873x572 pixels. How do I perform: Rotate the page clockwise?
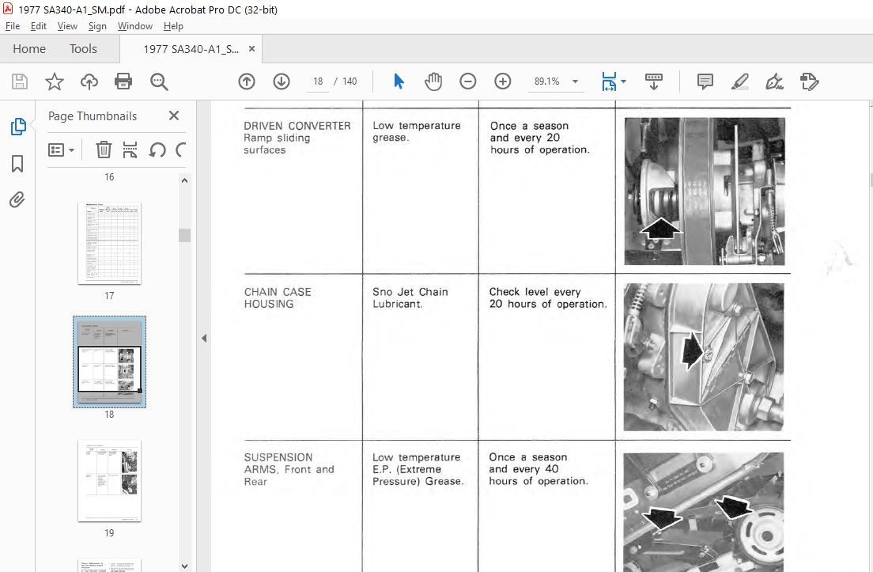pyautogui.click(x=181, y=150)
